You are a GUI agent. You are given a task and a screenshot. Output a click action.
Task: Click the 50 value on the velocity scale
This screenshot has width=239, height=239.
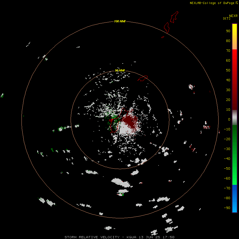[x=228, y=70]
